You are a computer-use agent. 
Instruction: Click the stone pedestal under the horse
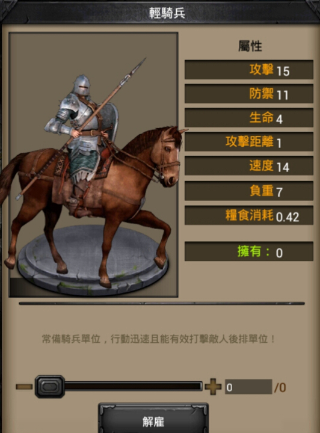click(93, 260)
